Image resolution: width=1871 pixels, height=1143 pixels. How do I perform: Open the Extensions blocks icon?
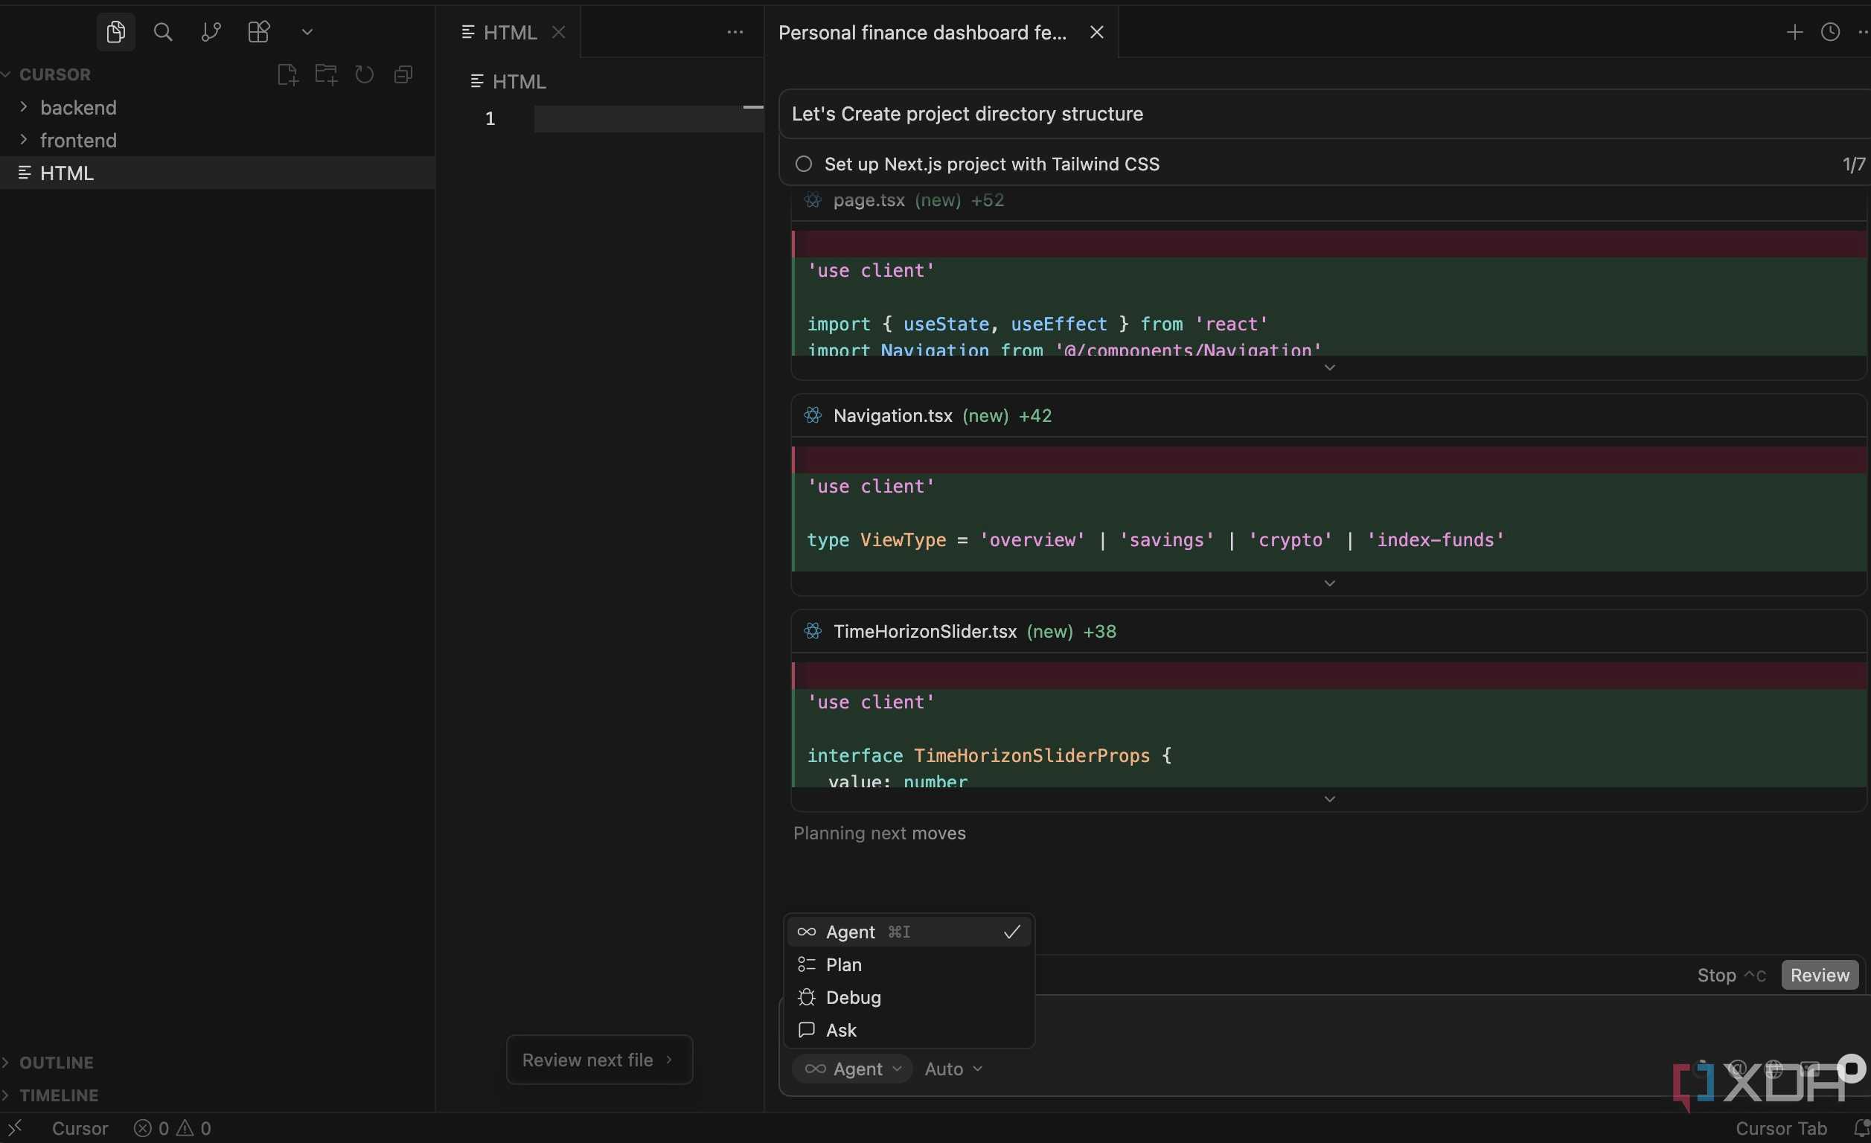click(258, 32)
